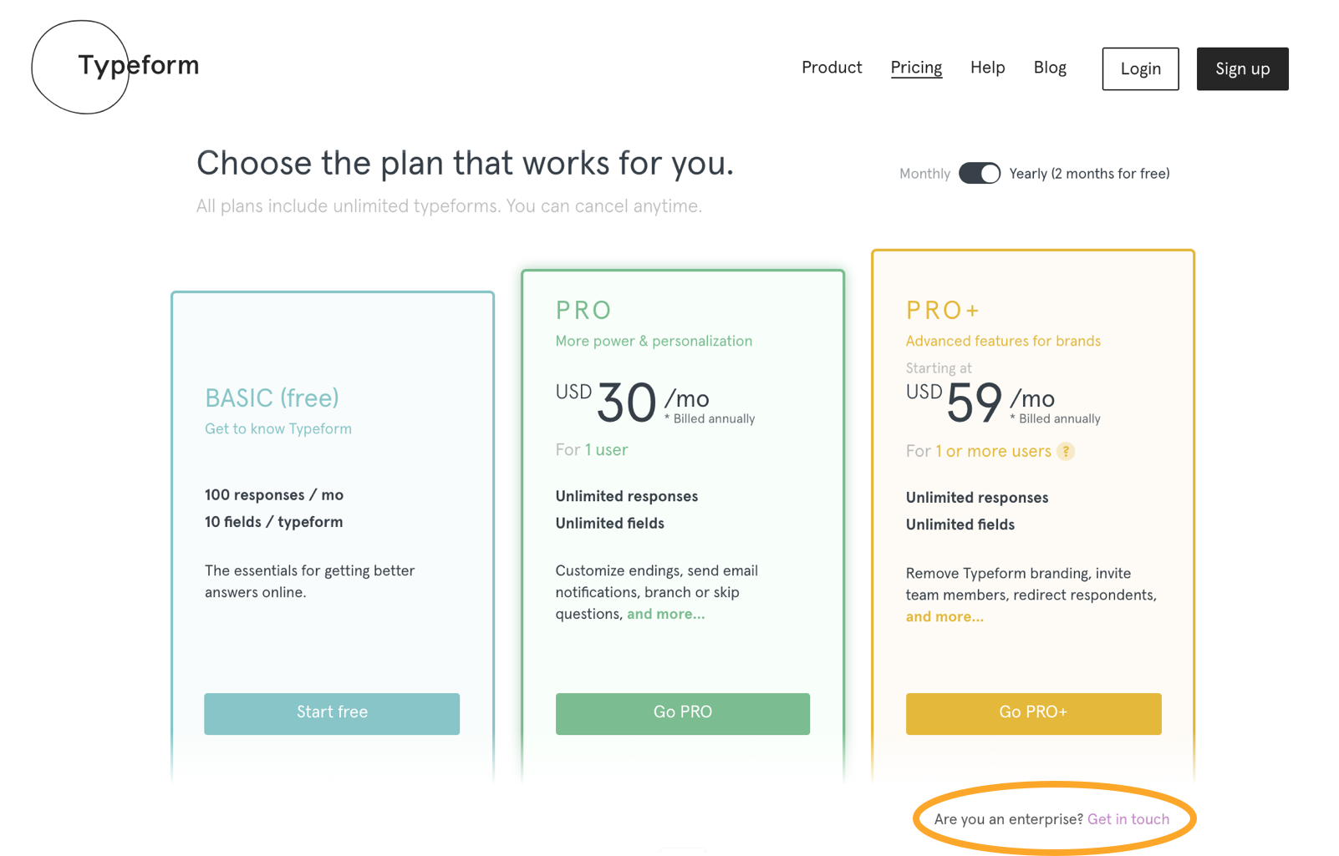Click the question mark icon beside users
The width and height of the screenshot is (1339, 856).
pos(1066,452)
